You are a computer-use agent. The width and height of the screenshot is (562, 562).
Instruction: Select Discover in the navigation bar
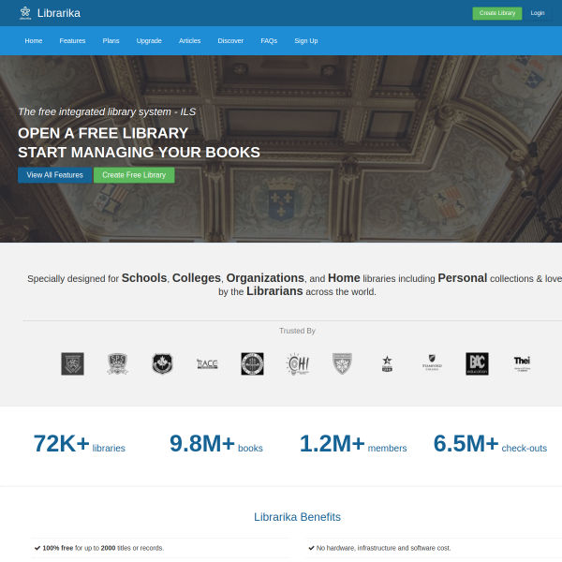pos(230,41)
